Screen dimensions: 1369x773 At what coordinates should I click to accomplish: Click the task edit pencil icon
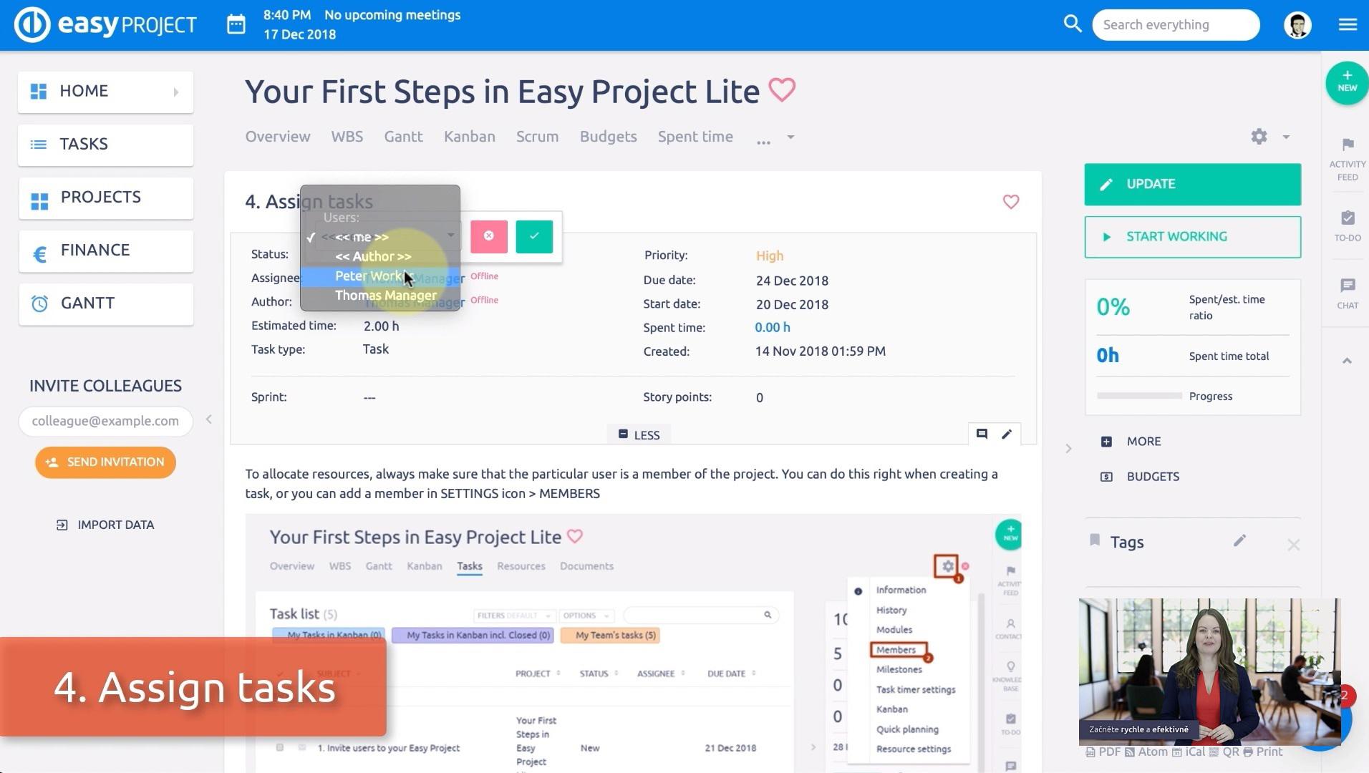click(x=1007, y=434)
